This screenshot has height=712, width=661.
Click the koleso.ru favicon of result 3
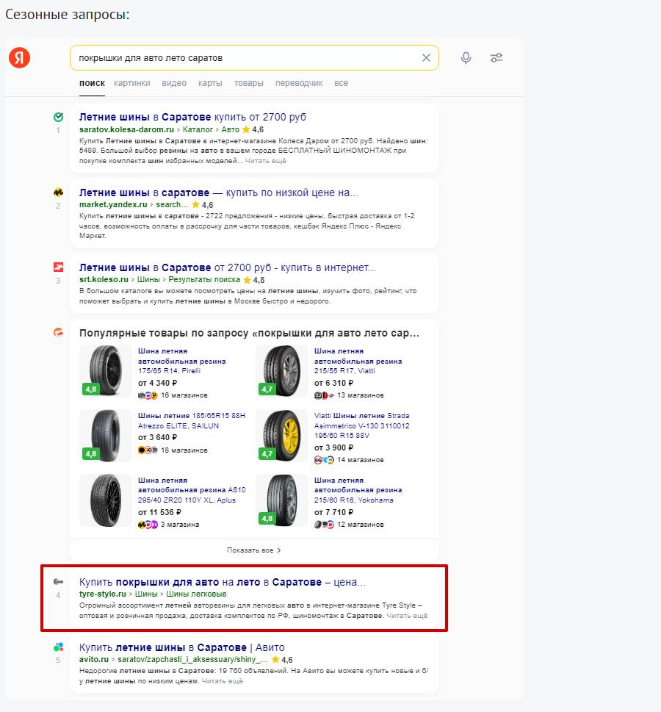pyautogui.click(x=58, y=267)
